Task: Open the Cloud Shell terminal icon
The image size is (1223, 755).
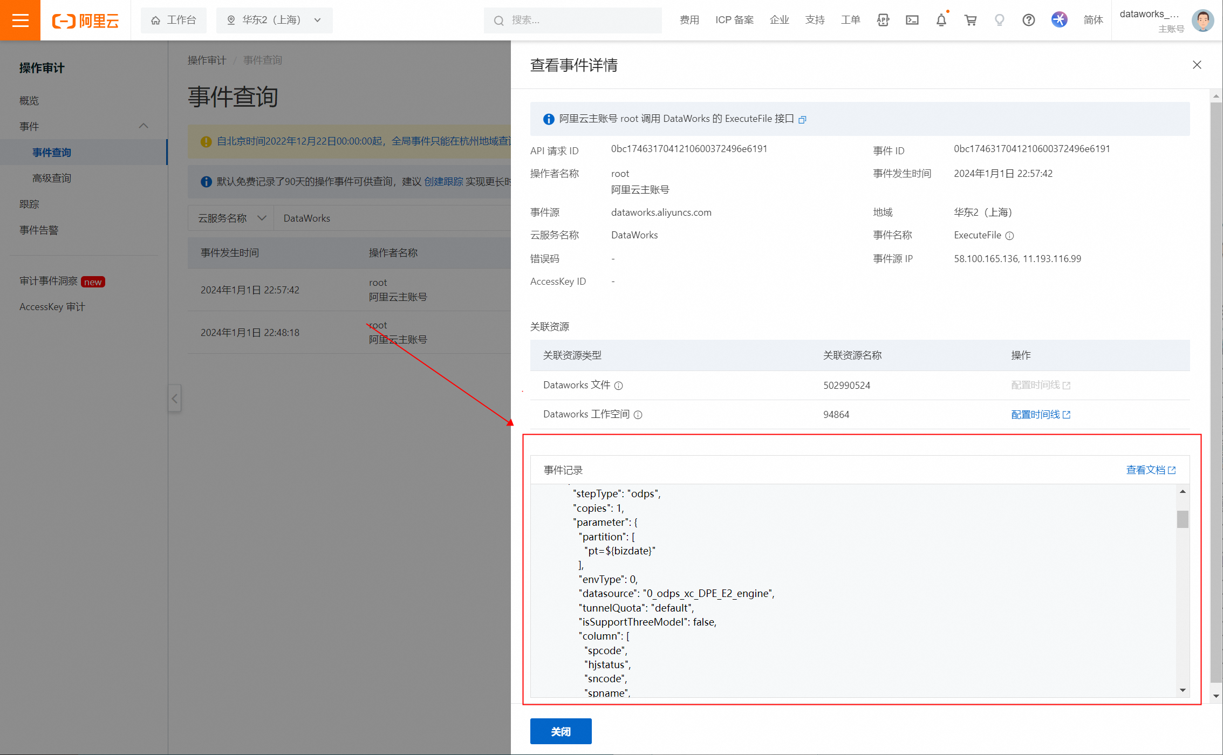Action: (x=912, y=20)
